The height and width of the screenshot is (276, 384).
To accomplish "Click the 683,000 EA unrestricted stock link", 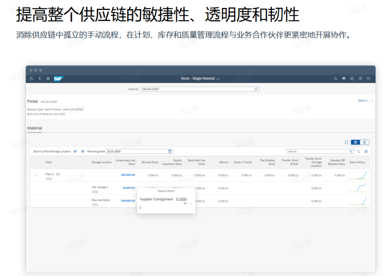I will pos(128,175).
